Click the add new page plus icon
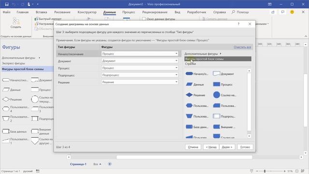Viewport: 309px width, 174px height. [x=110, y=164]
